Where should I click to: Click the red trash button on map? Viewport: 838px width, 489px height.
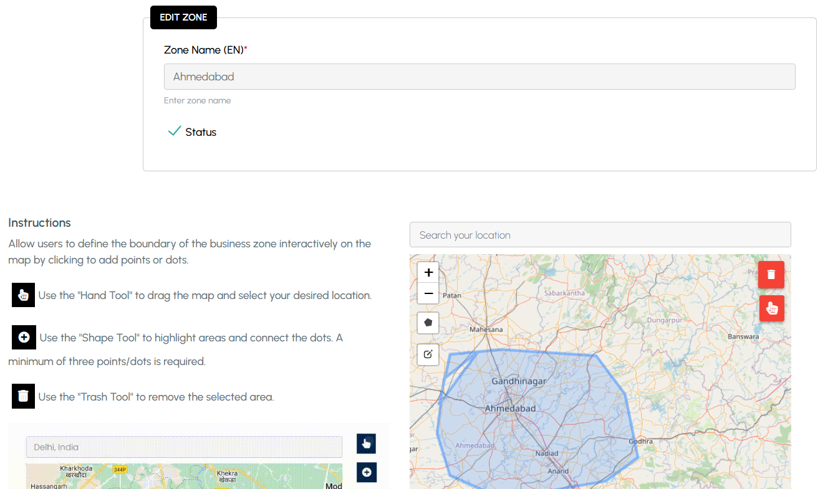771,275
